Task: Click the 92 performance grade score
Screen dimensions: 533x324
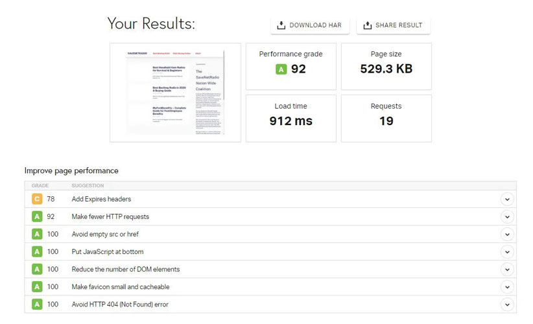Action: point(298,69)
